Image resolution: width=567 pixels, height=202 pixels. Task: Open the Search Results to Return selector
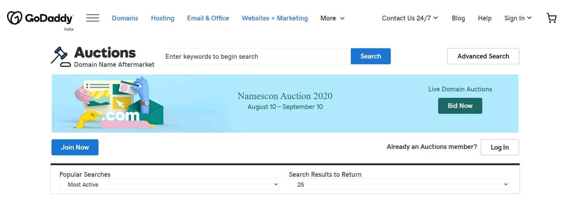(x=399, y=184)
